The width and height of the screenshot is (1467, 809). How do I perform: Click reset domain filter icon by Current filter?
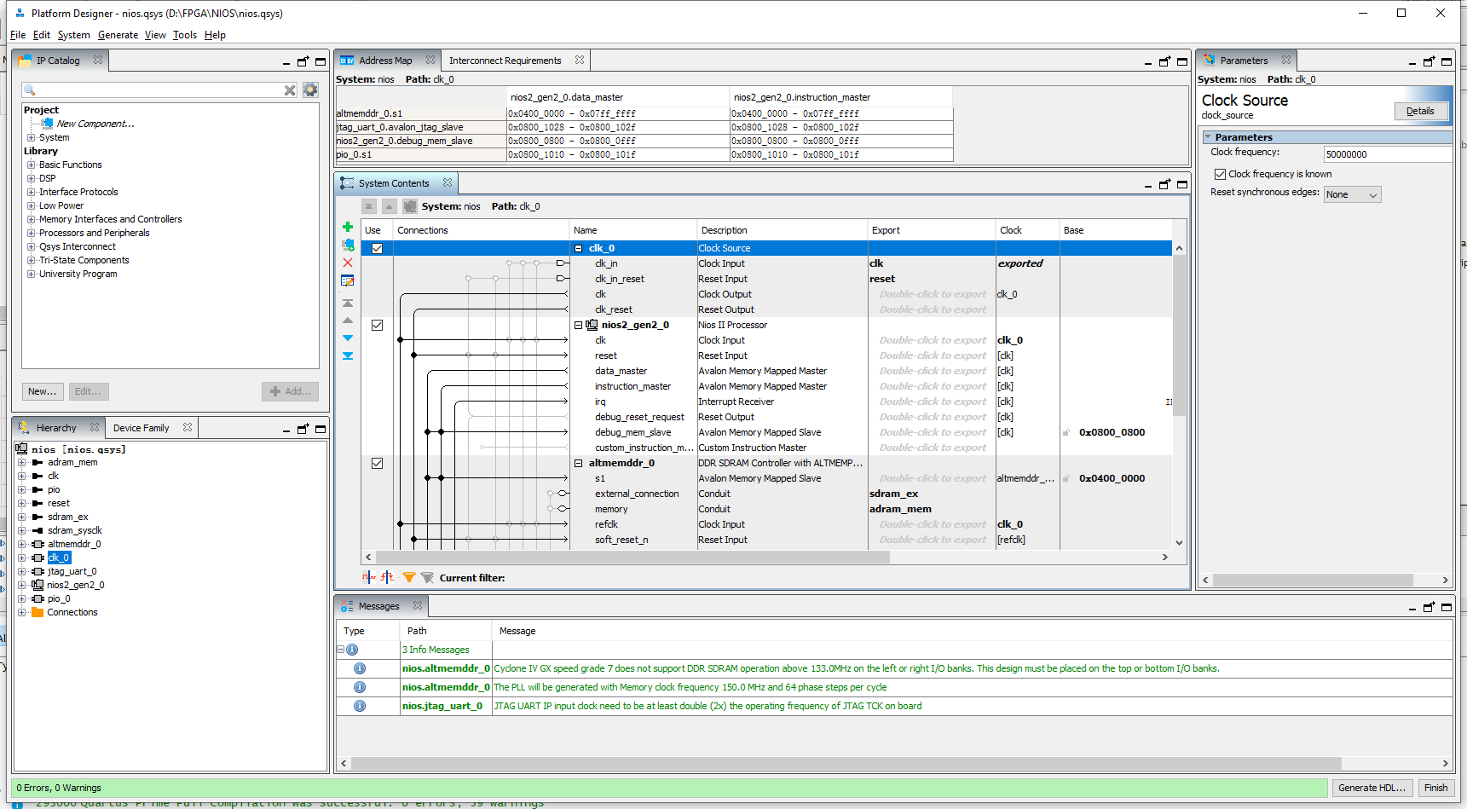(x=388, y=577)
